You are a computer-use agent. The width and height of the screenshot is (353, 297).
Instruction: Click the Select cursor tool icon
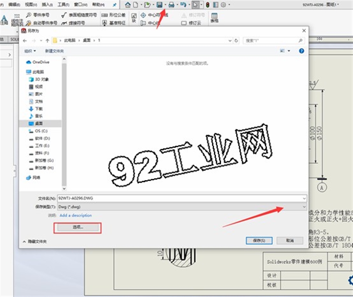(x=195, y=5)
